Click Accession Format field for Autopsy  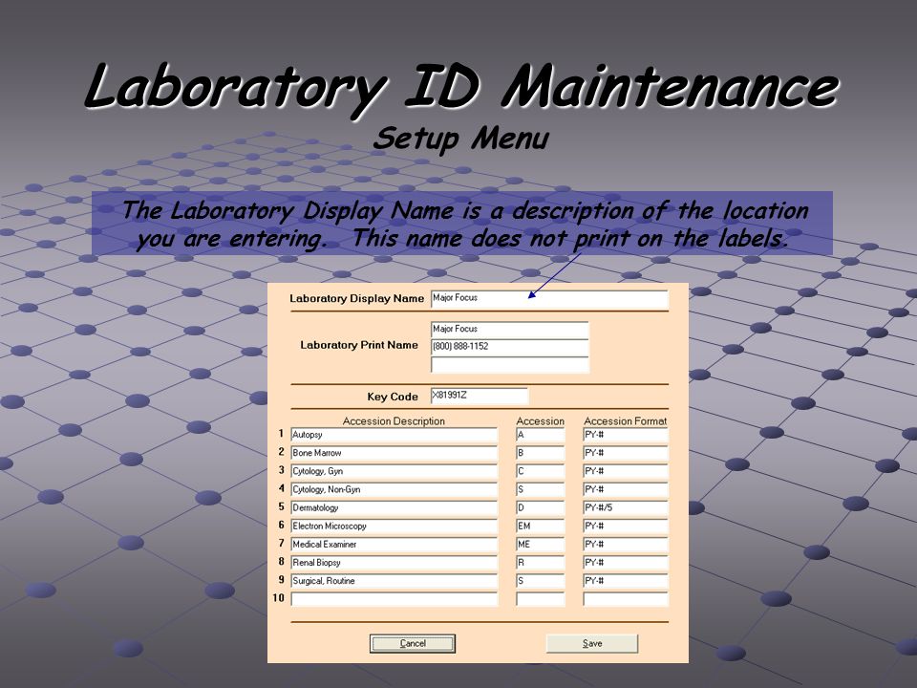(625, 436)
